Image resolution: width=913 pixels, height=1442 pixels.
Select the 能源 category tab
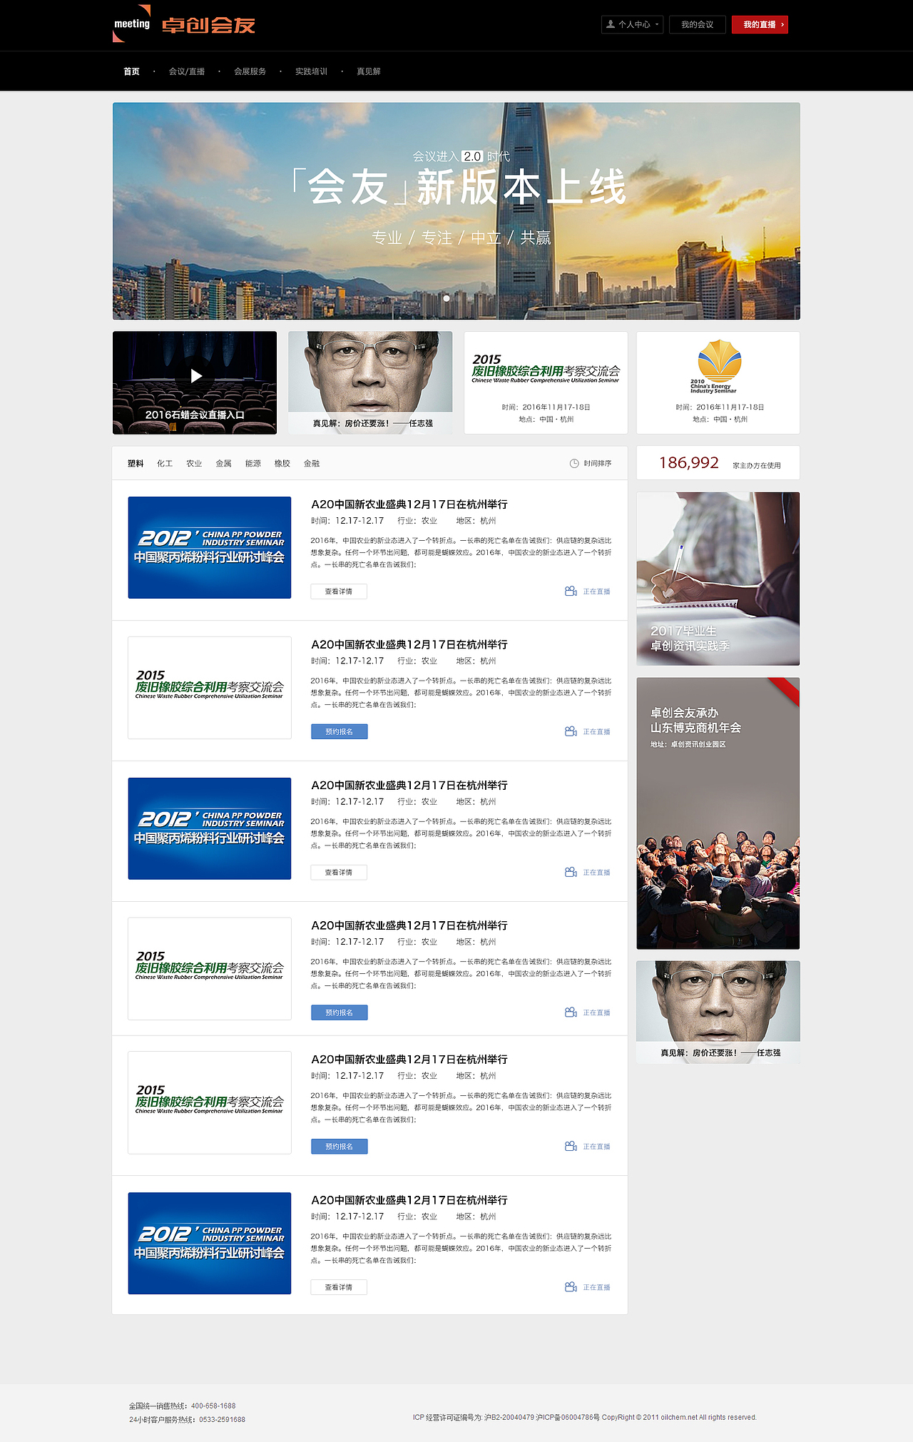(253, 464)
